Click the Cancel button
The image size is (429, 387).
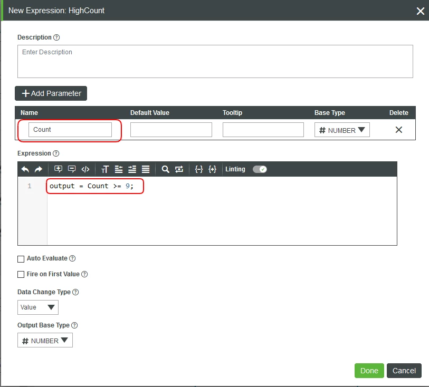tap(404, 371)
